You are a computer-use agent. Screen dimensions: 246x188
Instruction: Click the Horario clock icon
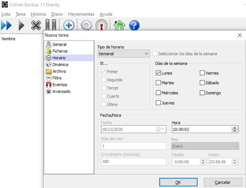pos(49,58)
